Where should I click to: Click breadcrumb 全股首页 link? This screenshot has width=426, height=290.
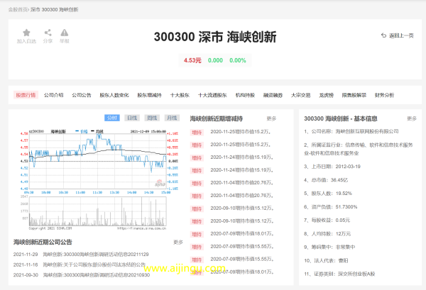tap(18, 9)
